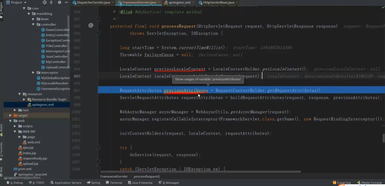The image size is (385, 186).
Task: Open the Spring tool window
Action: pyautogui.click(x=93, y=183)
